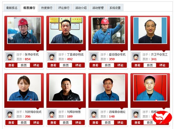Click avatar icon beside 张伟@有机
Image resolution: width=174 pixels, height=129 pixels.
(x=10, y=56)
